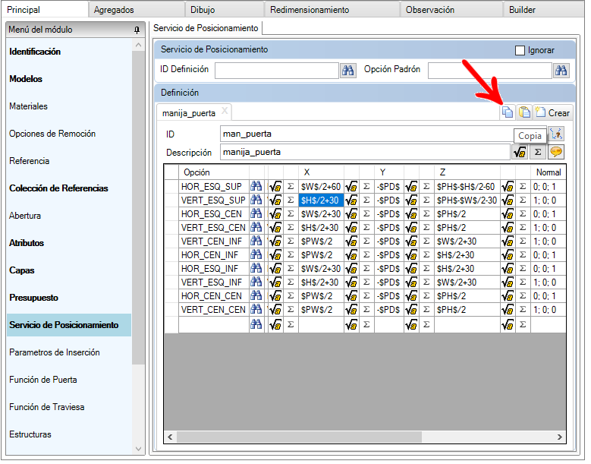
Task: Click formula icon after X value in HOR_ESQ_SUP row
Action: point(351,186)
